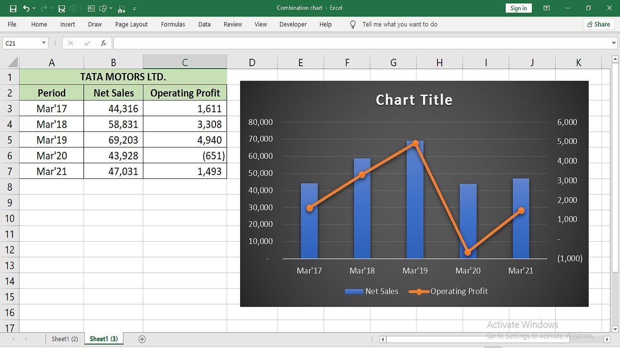Switch to the Home ribbon tab
The height and width of the screenshot is (348, 620).
(x=39, y=24)
